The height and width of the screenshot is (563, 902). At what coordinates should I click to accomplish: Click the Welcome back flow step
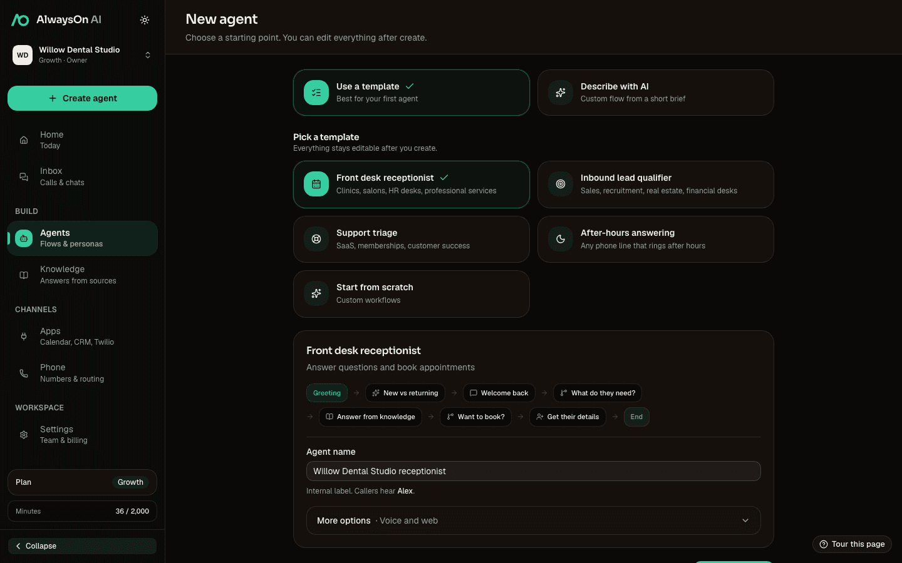point(499,393)
